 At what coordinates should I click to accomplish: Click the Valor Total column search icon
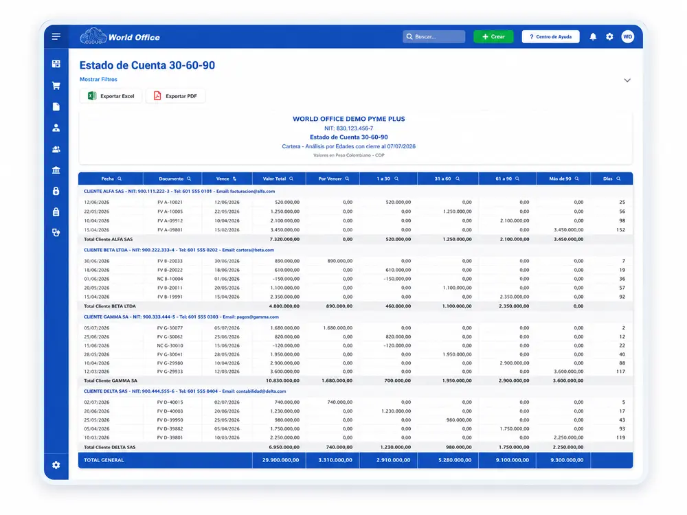click(x=291, y=179)
